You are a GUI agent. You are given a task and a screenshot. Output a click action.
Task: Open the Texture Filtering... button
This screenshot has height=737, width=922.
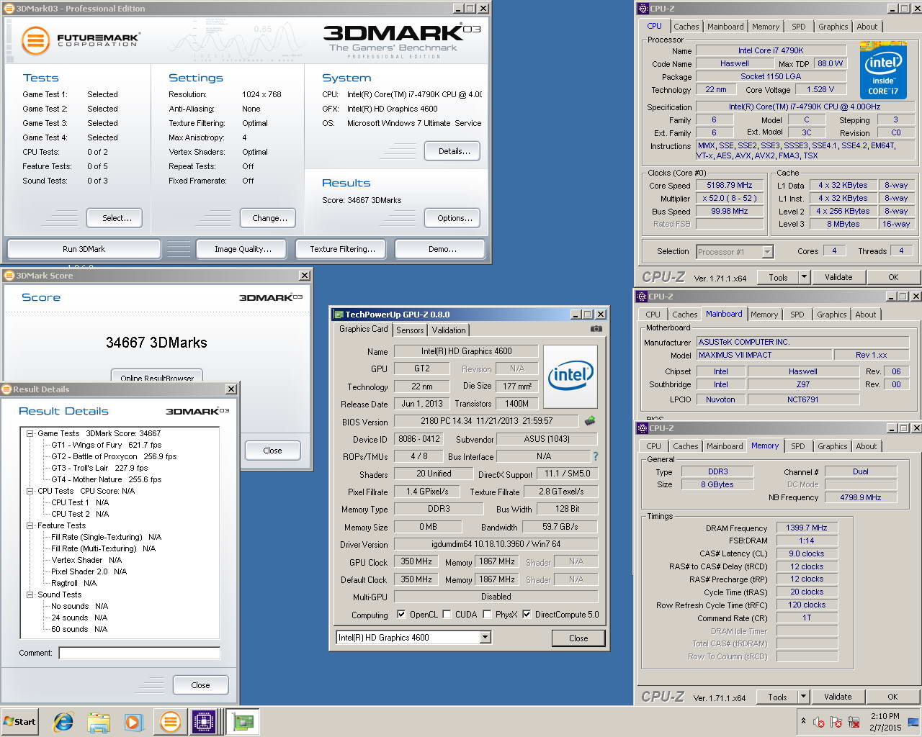(342, 249)
